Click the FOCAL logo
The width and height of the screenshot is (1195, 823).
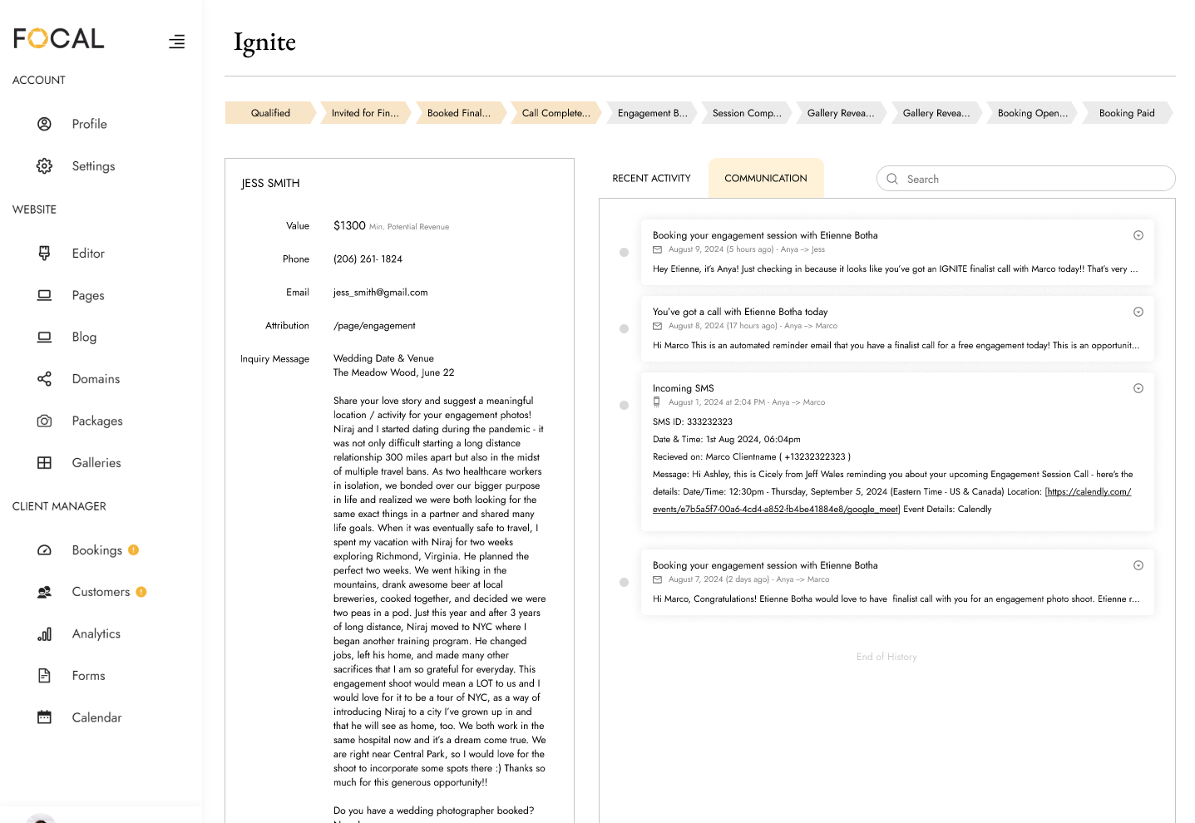point(58,38)
